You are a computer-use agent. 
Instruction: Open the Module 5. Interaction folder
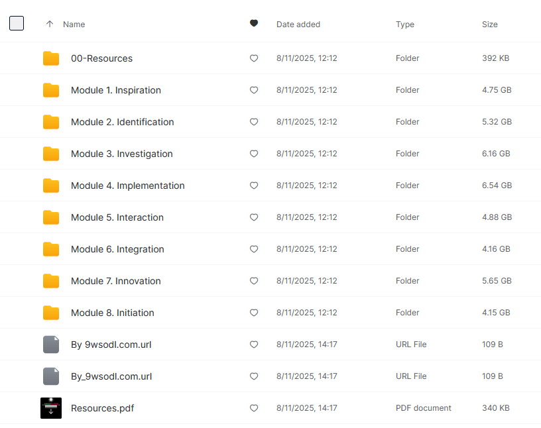tap(117, 217)
